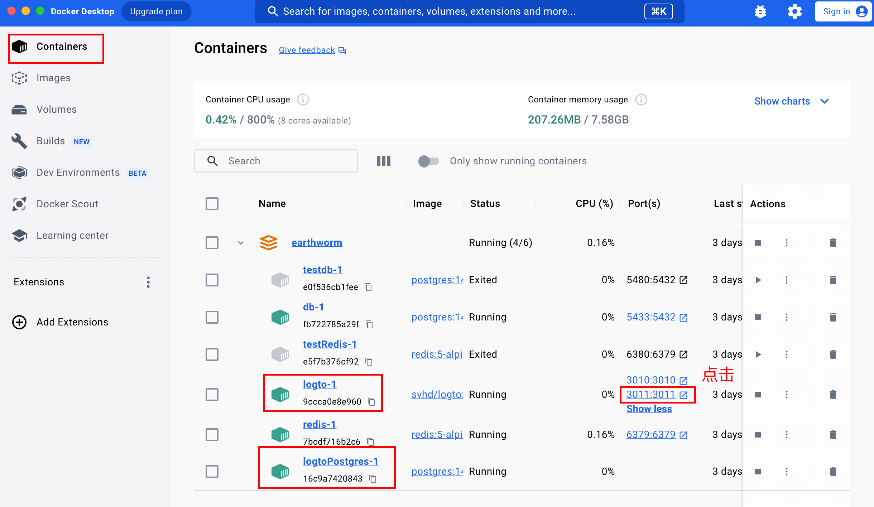Check the logtoPostgres-1 row checkbox
The width and height of the screenshot is (874, 507).
coord(212,472)
